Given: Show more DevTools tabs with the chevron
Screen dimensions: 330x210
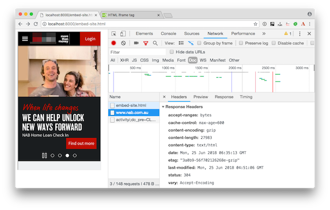Looking at the screenshot, I should click(263, 34).
